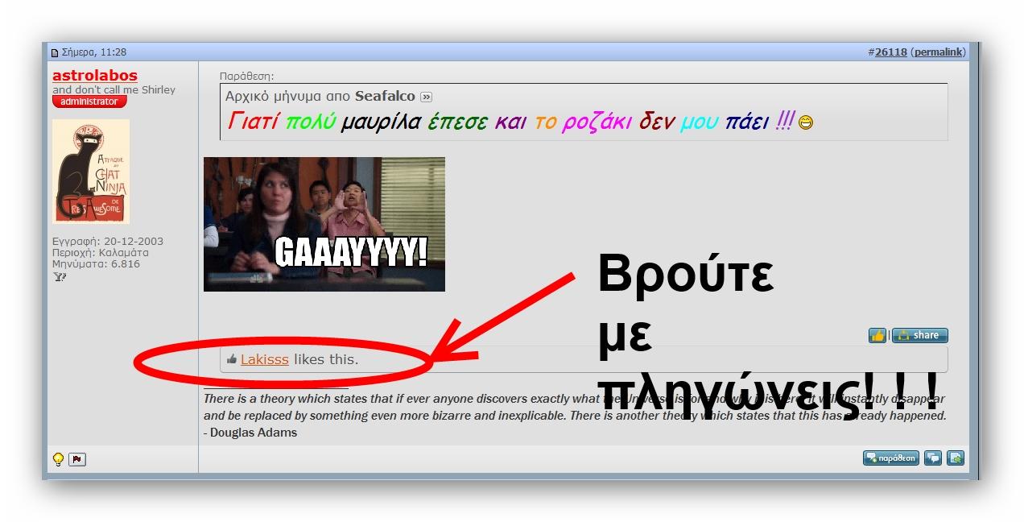This screenshot has height=522, width=1024.
Task: Click the red word "Γιατί" in the quote
Action: pyautogui.click(x=254, y=122)
